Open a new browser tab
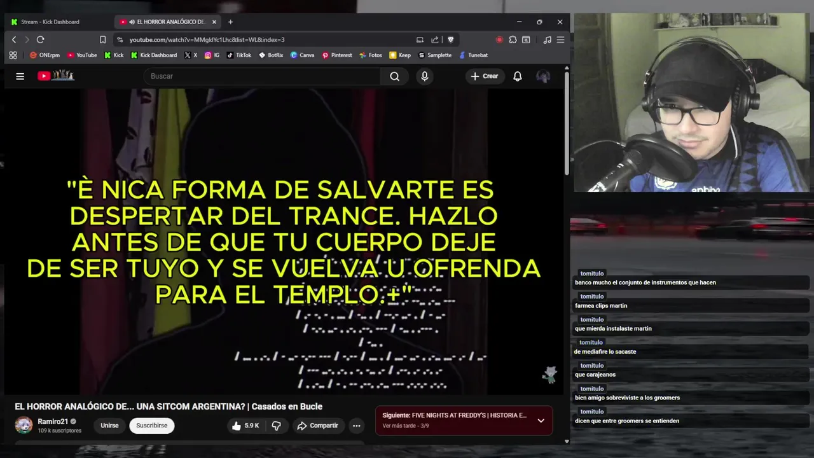The height and width of the screenshot is (458, 814). (x=230, y=22)
